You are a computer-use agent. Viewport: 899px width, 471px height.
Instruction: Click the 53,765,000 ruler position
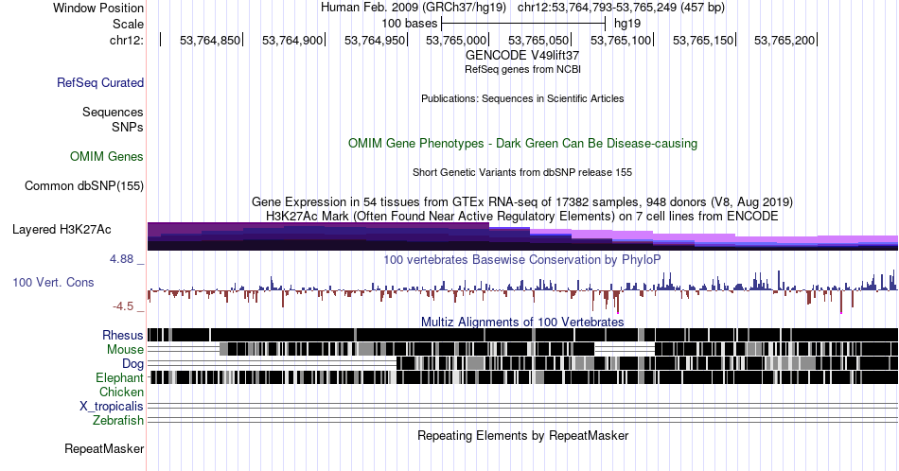click(x=456, y=40)
